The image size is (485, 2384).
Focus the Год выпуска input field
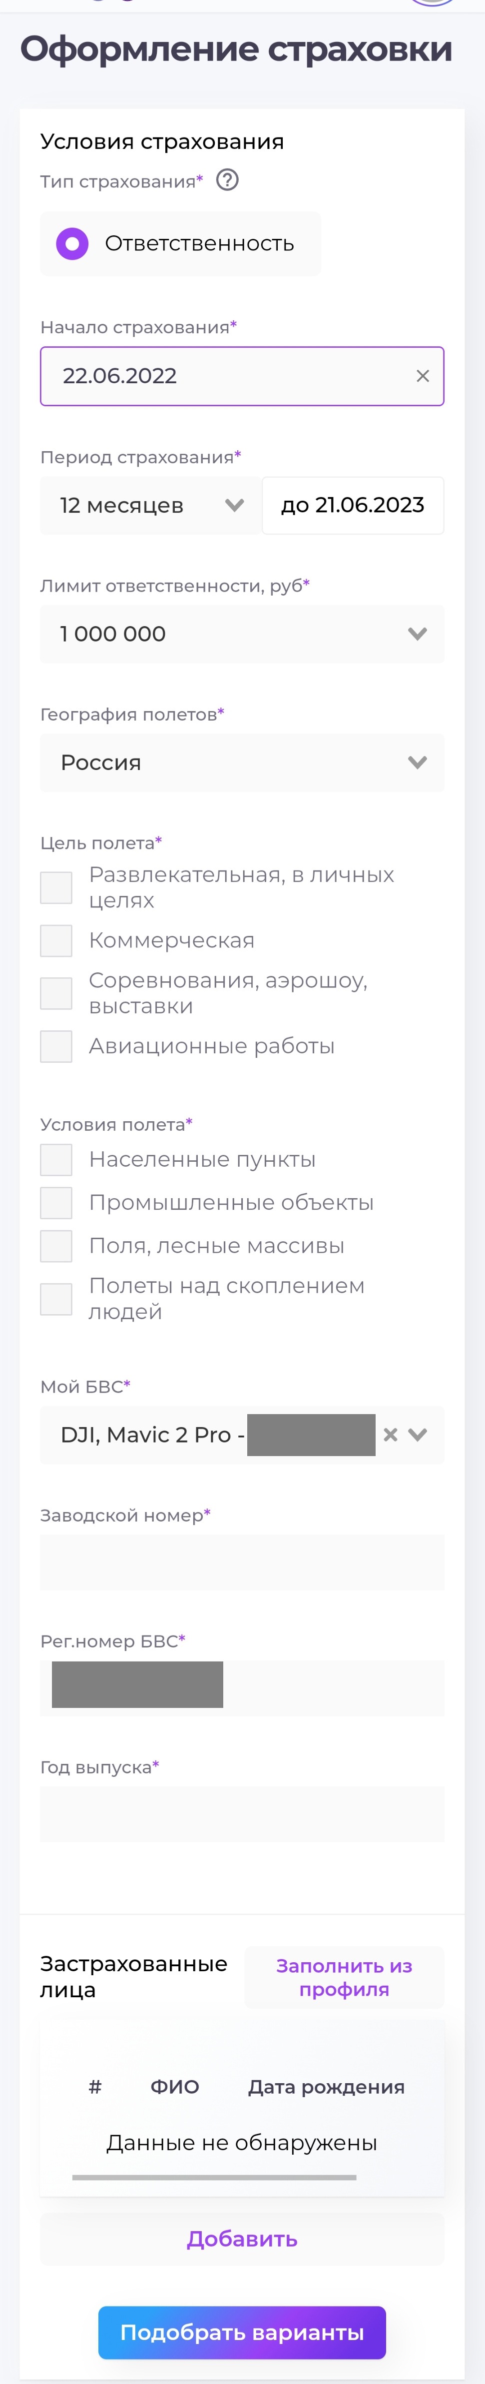[242, 1814]
